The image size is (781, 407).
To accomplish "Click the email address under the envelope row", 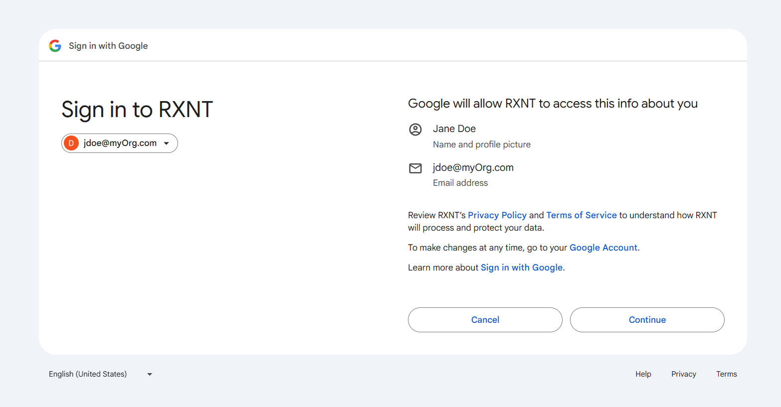I will [473, 167].
